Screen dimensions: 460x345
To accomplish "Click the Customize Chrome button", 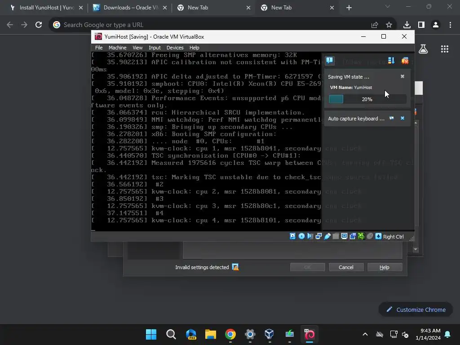I will 416,310.
